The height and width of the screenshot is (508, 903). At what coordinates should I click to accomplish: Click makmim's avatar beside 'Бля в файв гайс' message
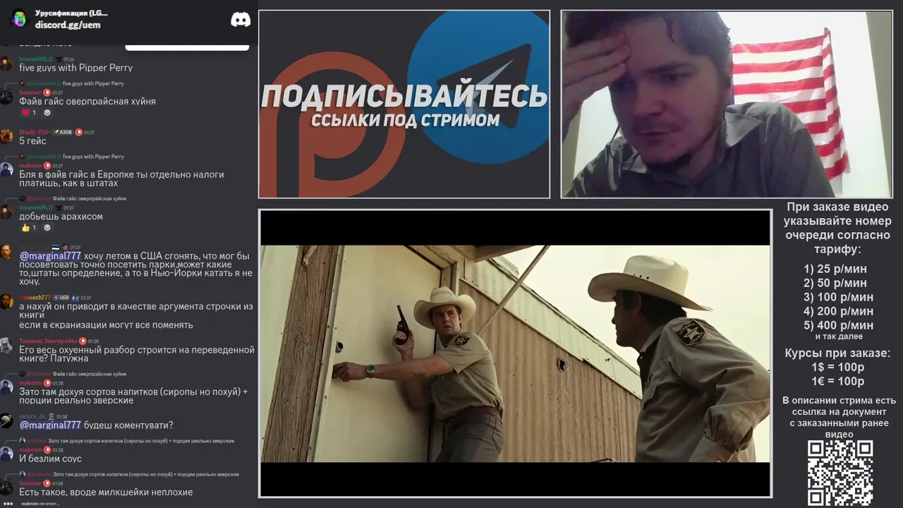pyautogui.click(x=6, y=170)
